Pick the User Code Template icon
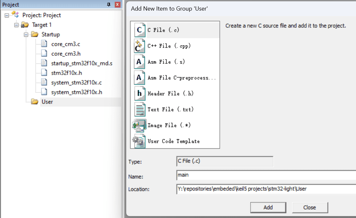This screenshot has height=218, width=356. point(139,141)
